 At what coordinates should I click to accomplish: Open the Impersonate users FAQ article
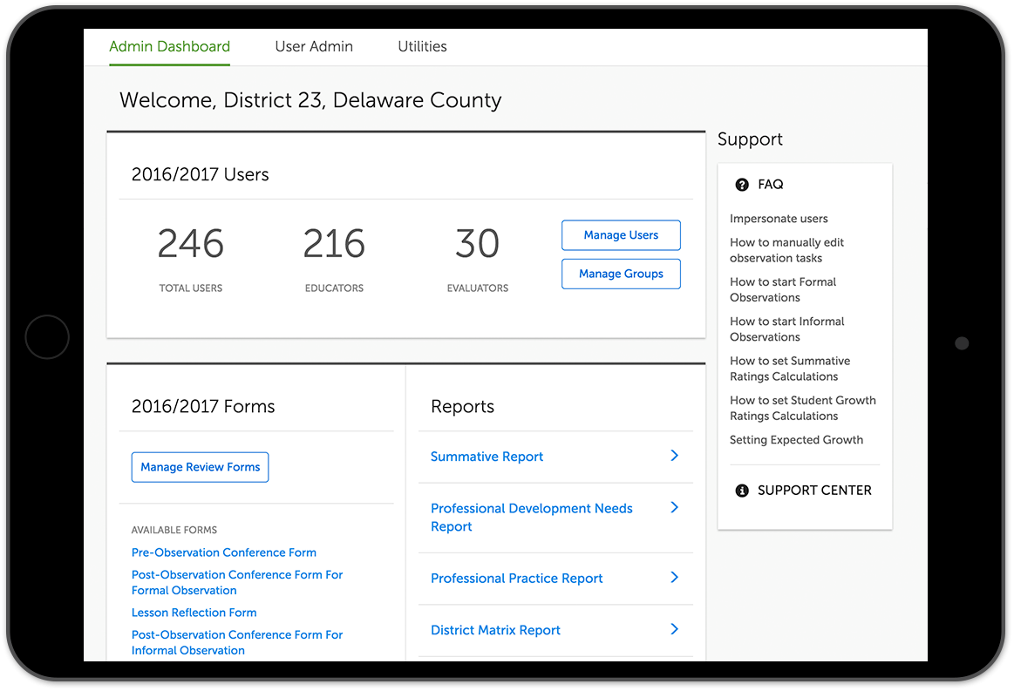pos(779,219)
